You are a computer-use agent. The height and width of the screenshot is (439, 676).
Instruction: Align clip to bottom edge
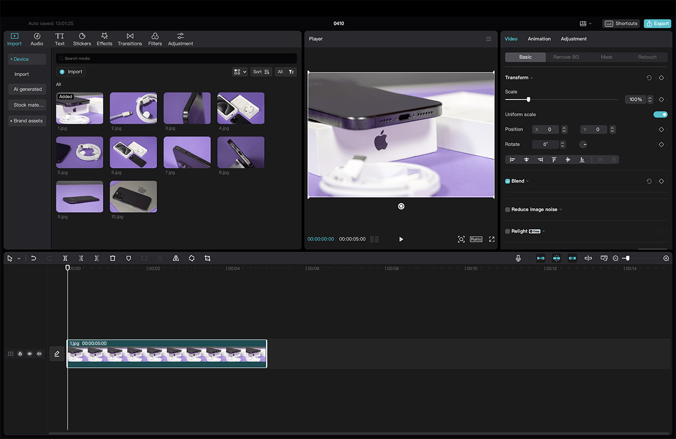point(582,159)
